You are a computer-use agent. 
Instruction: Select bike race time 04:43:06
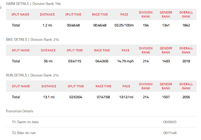point(102,61)
